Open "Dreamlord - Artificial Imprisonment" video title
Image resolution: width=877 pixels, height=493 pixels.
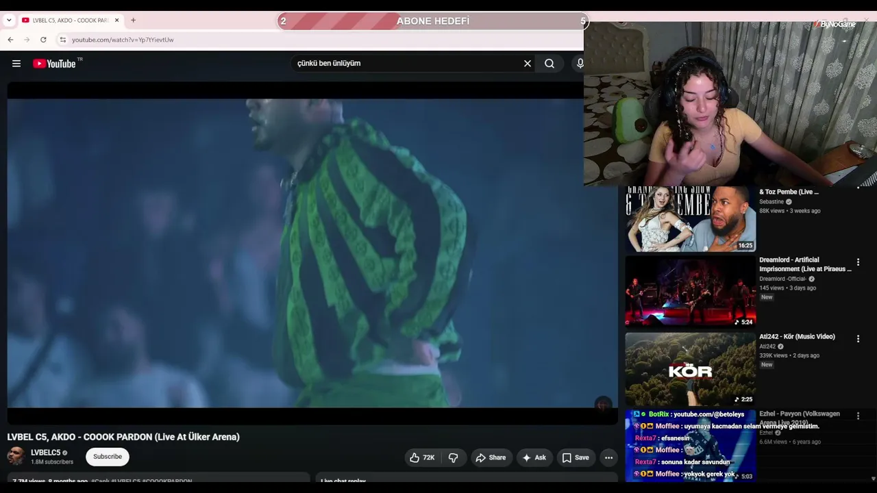pos(805,264)
